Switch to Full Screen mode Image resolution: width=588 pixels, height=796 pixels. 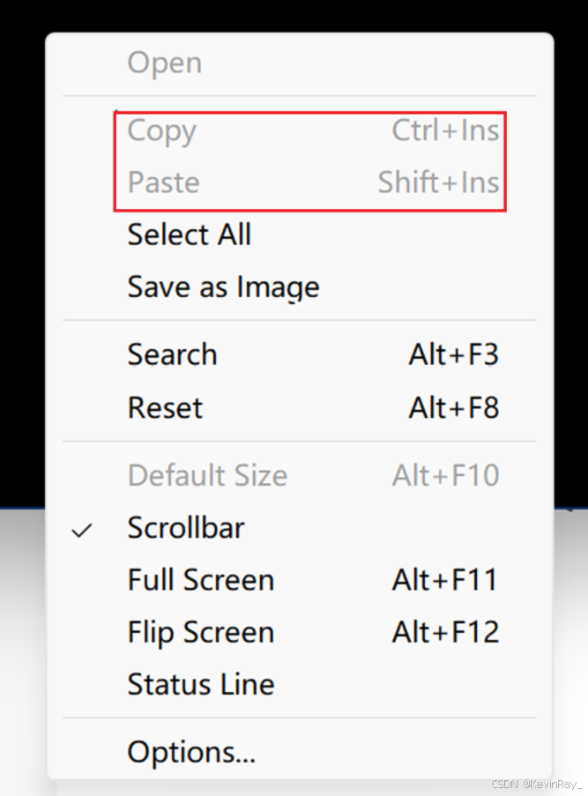pos(299,580)
